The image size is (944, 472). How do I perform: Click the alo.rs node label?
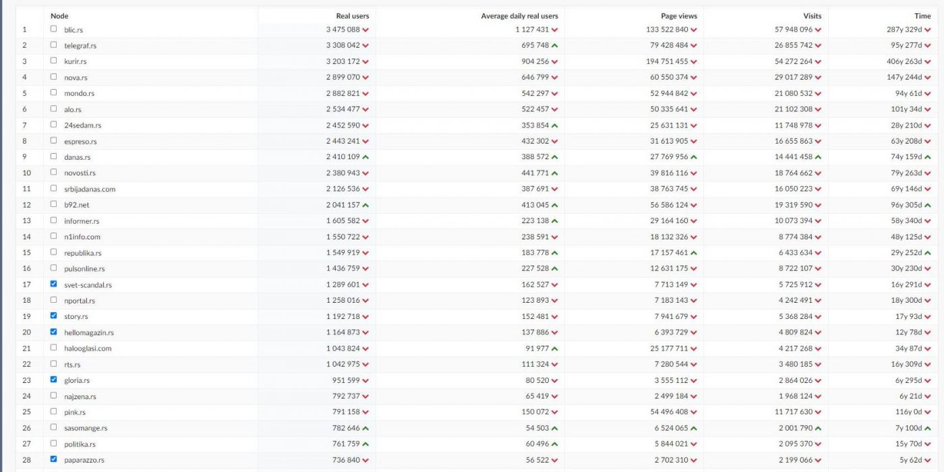73,109
